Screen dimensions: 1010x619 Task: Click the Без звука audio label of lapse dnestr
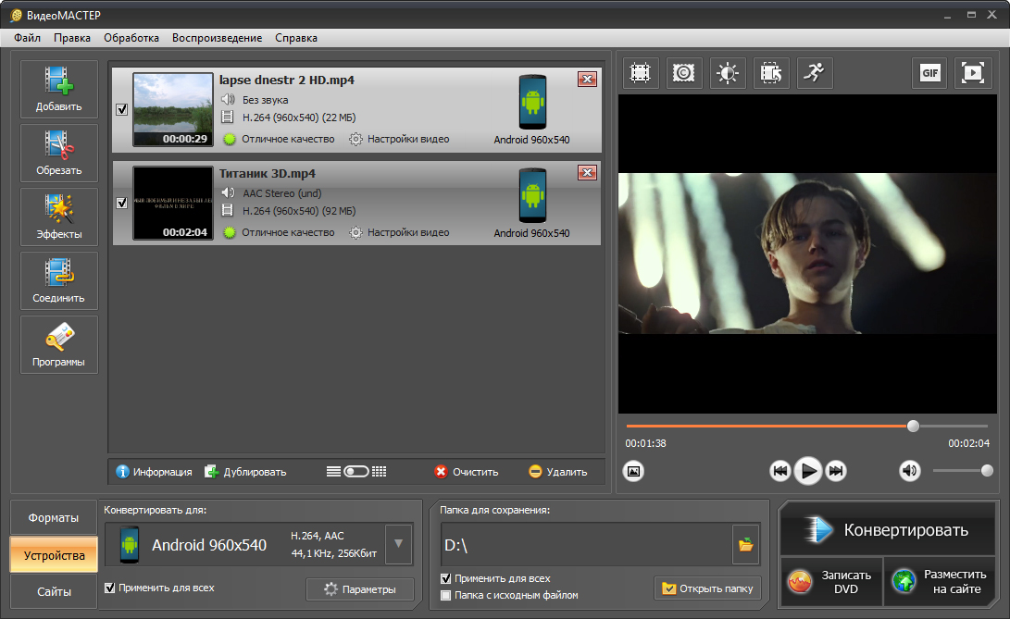265,100
